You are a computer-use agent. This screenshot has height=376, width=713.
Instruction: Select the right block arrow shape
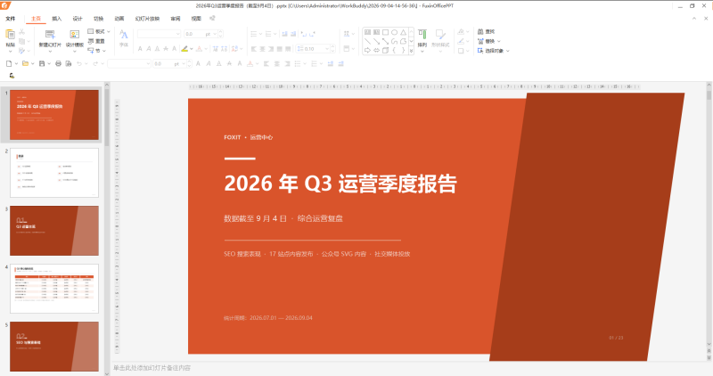point(367,50)
